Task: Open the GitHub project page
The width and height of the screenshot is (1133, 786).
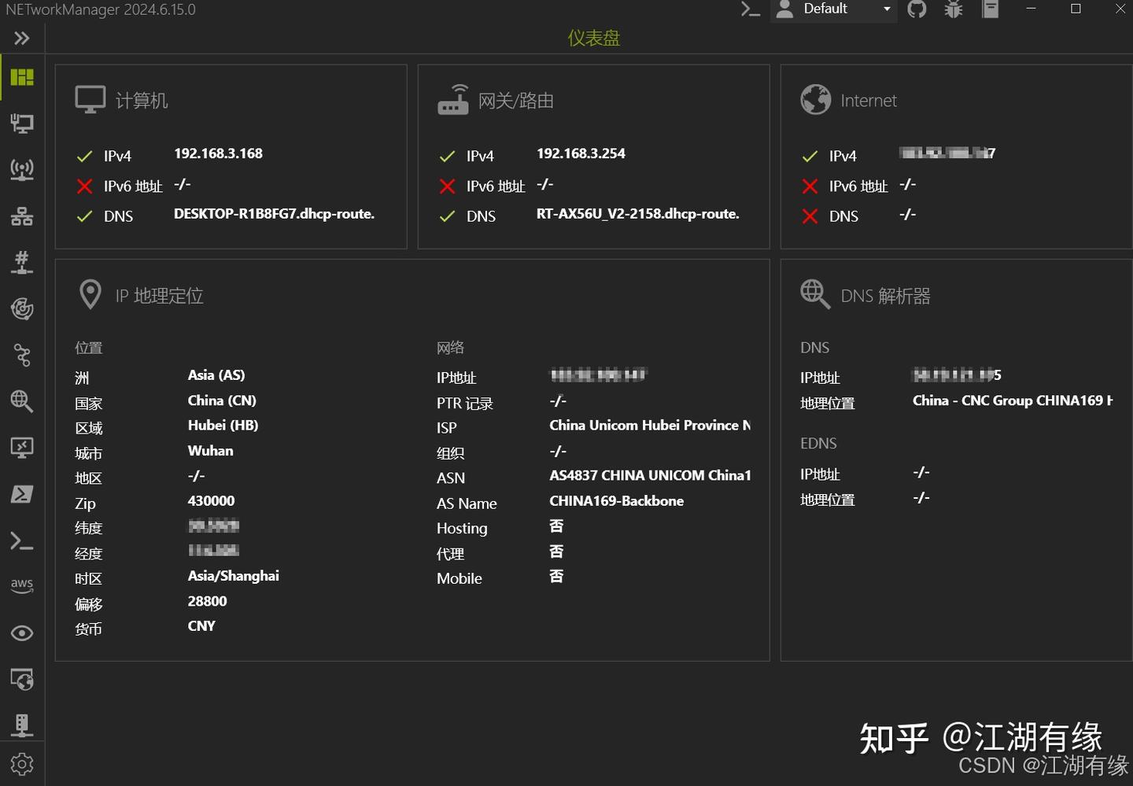Action: [917, 9]
